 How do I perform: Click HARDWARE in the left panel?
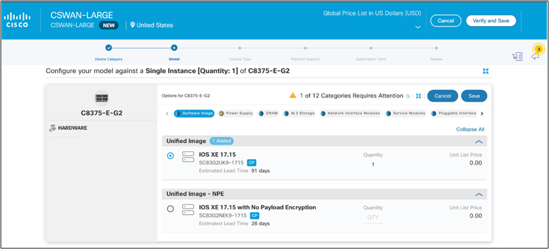72,128
